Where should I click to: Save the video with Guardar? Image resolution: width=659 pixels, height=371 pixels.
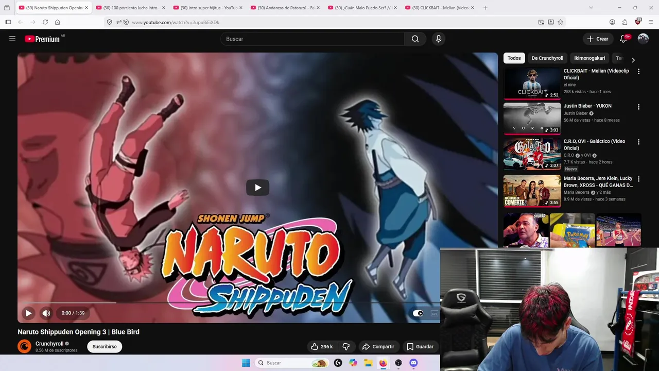coord(420,347)
